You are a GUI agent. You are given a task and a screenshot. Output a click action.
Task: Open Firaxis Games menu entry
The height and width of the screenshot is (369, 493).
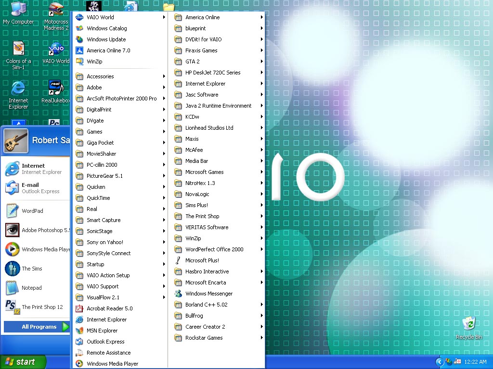point(218,50)
